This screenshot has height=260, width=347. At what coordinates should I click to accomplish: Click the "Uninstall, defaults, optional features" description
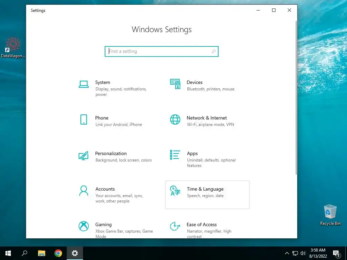(211, 163)
